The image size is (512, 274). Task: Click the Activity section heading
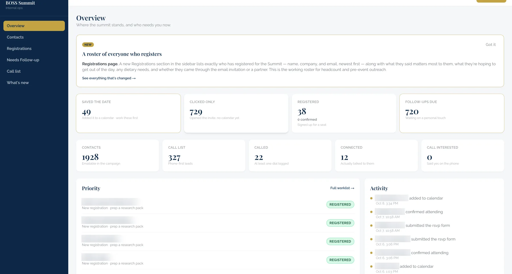click(379, 188)
